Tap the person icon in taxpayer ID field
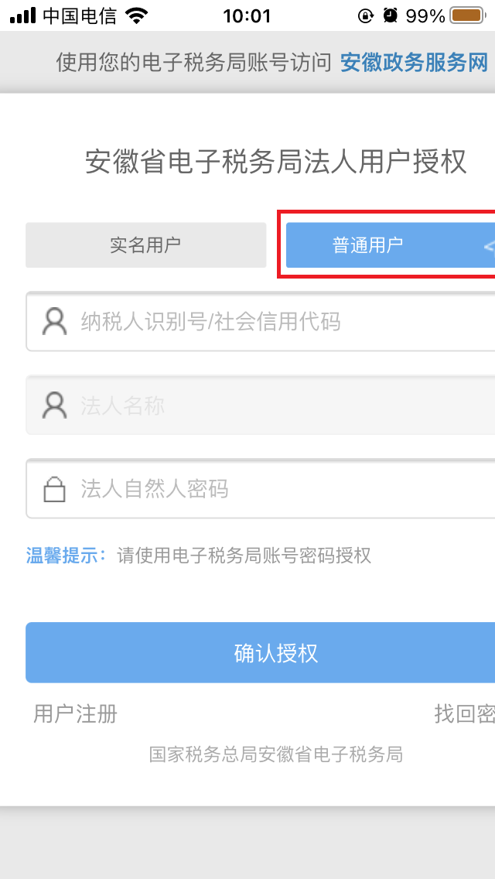 click(x=54, y=322)
